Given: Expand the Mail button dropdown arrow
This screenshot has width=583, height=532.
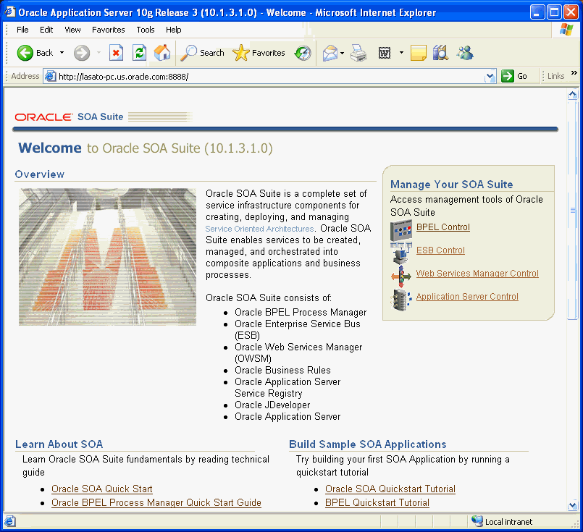Looking at the screenshot, I should [x=342, y=53].
